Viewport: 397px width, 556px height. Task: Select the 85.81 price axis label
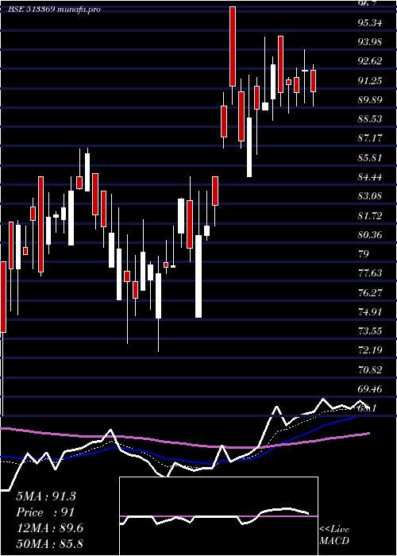371,158
